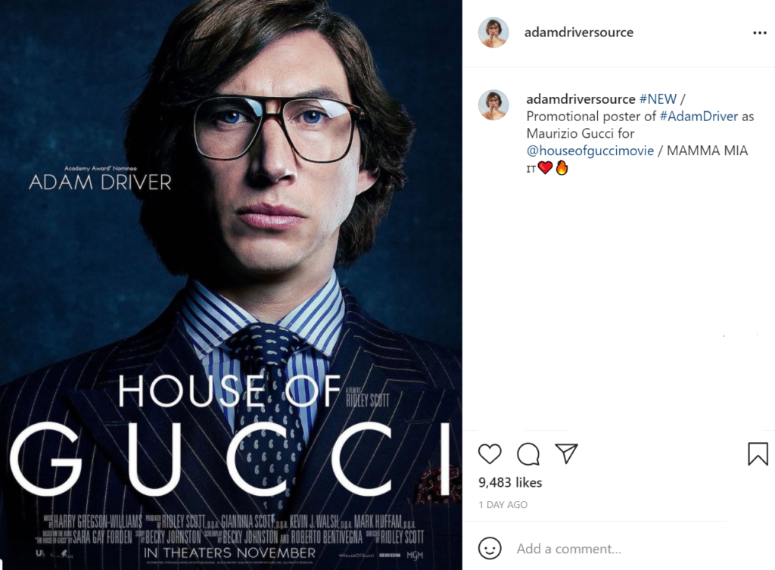Click the 1 DAY AGO timestamp

pyautogui.click(x=503, y=505)
